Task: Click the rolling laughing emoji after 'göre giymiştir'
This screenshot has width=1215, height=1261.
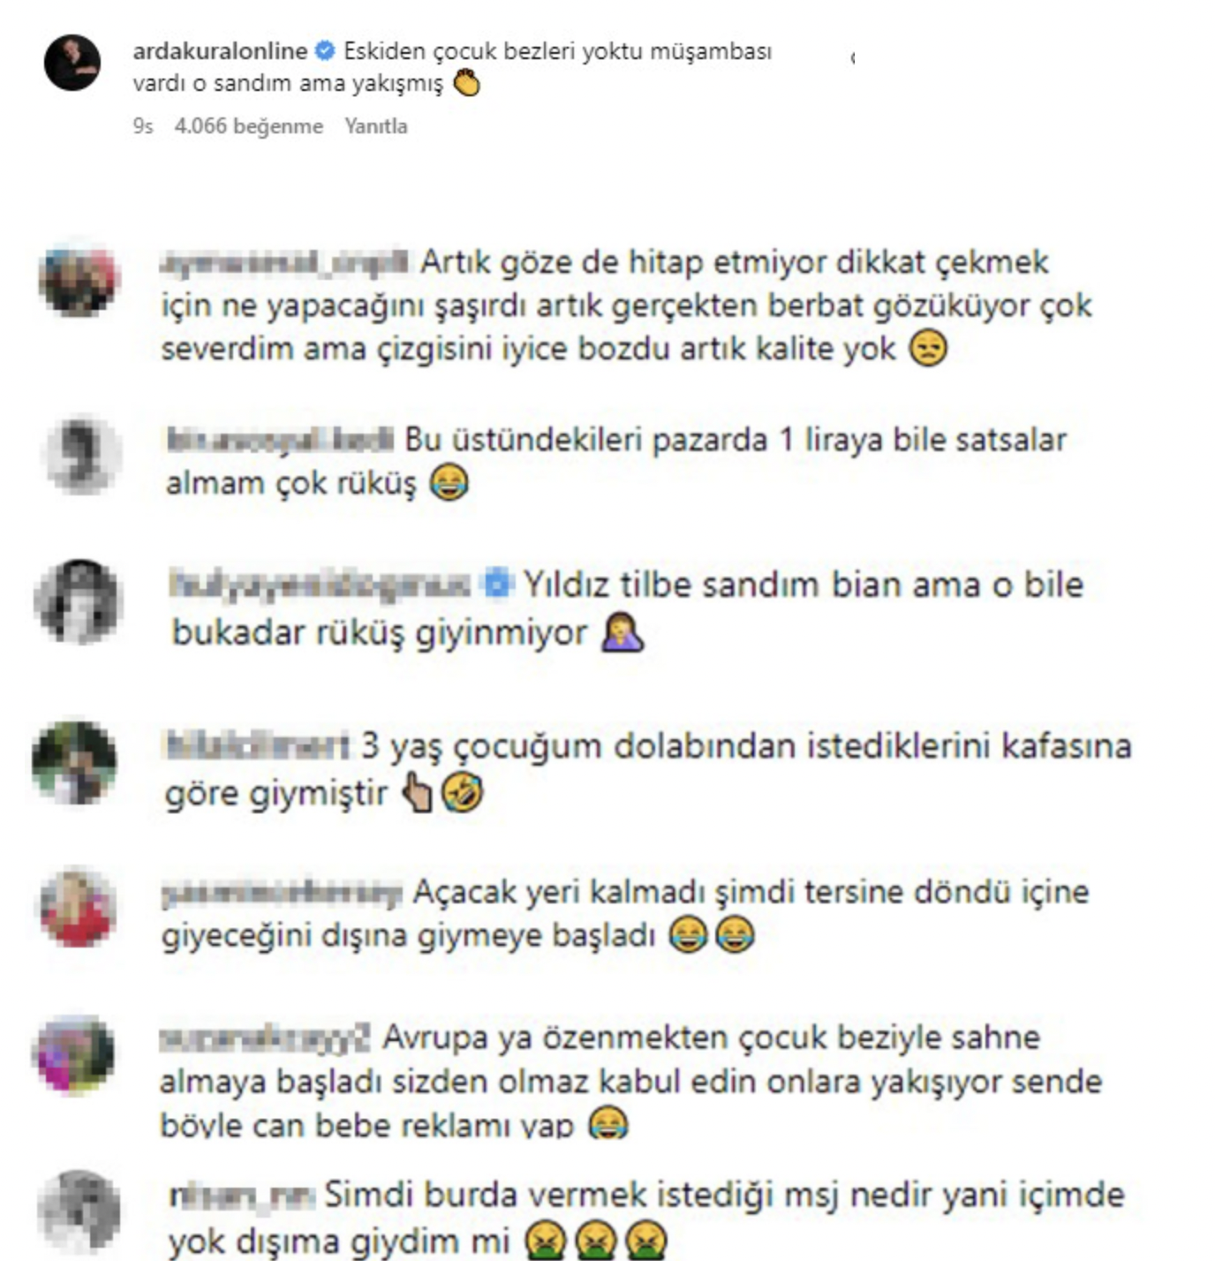Action: pyautogui.click(x=463, y=792)
